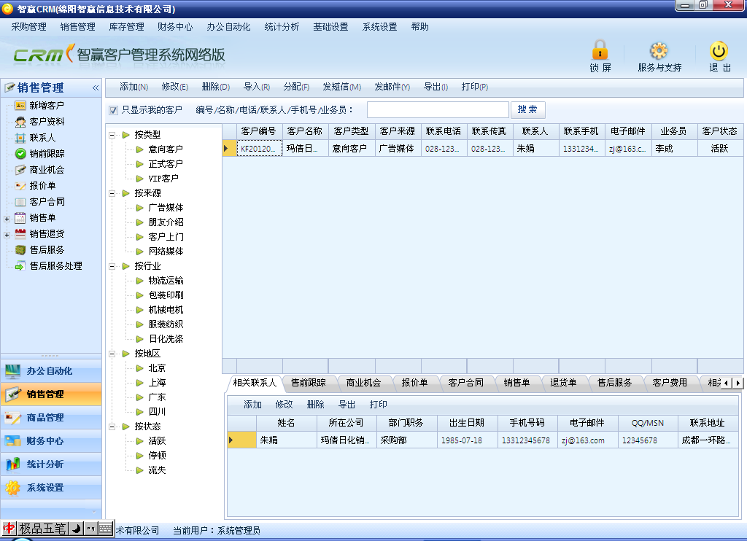Click the customer search input field
747x541 pixels.
coord(438,109)
